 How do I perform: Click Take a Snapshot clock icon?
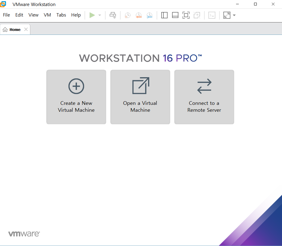pyautogui.click(x=128, y=15)
